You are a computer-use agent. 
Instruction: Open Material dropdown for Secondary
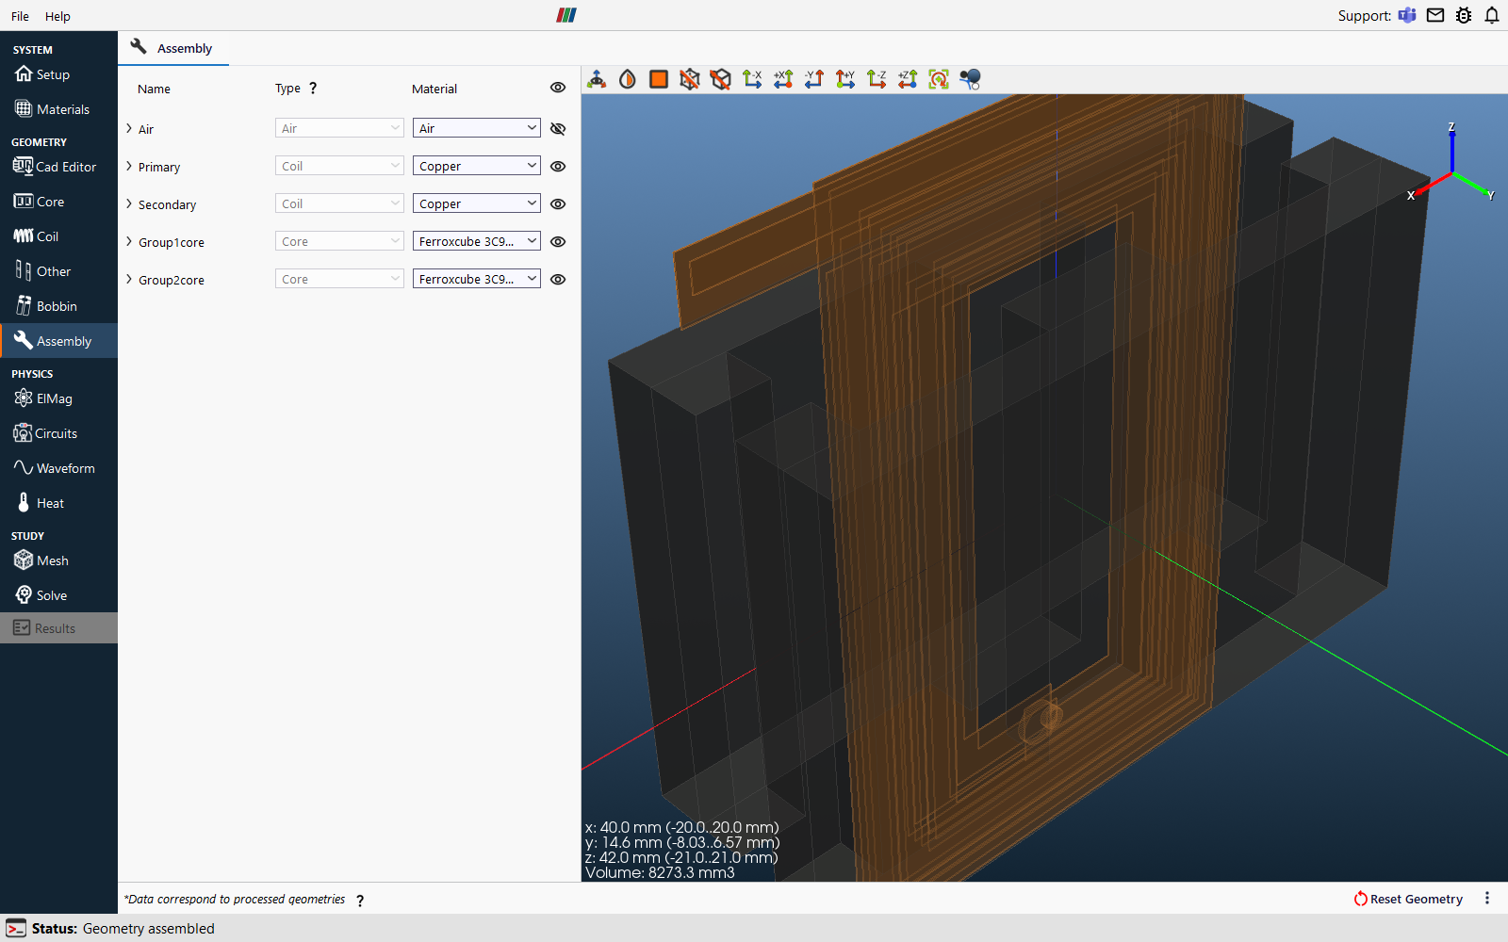[477, 203]
